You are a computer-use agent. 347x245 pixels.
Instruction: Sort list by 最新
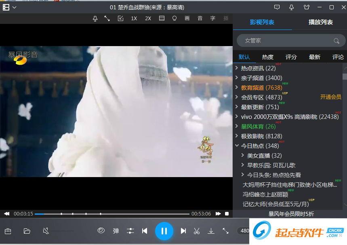(x=314, y=57)
